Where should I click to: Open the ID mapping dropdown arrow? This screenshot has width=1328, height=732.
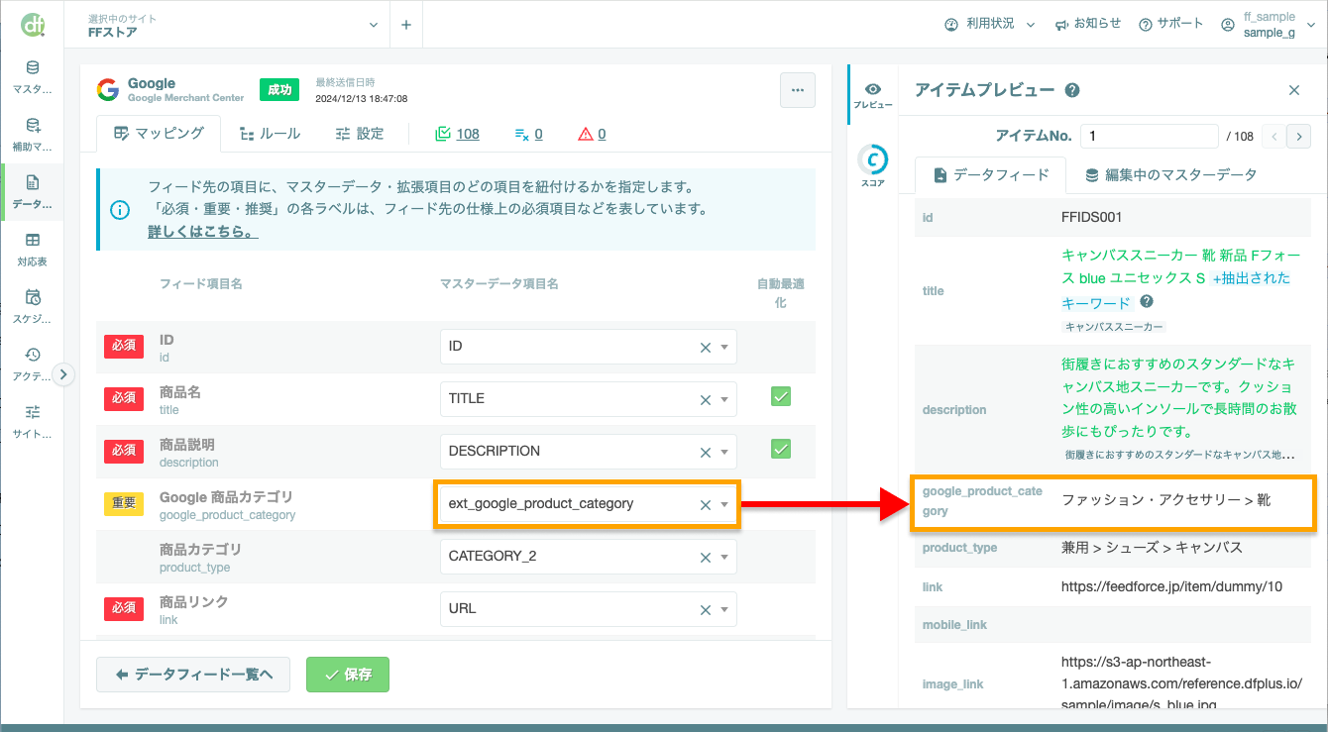(724, 347)
